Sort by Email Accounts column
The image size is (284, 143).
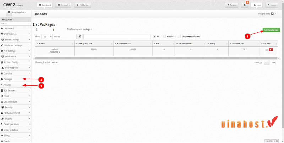point(190,44)
